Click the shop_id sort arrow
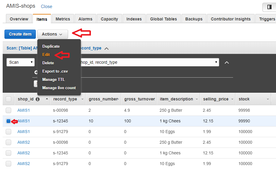276x192 pixels. pos(47,99)
